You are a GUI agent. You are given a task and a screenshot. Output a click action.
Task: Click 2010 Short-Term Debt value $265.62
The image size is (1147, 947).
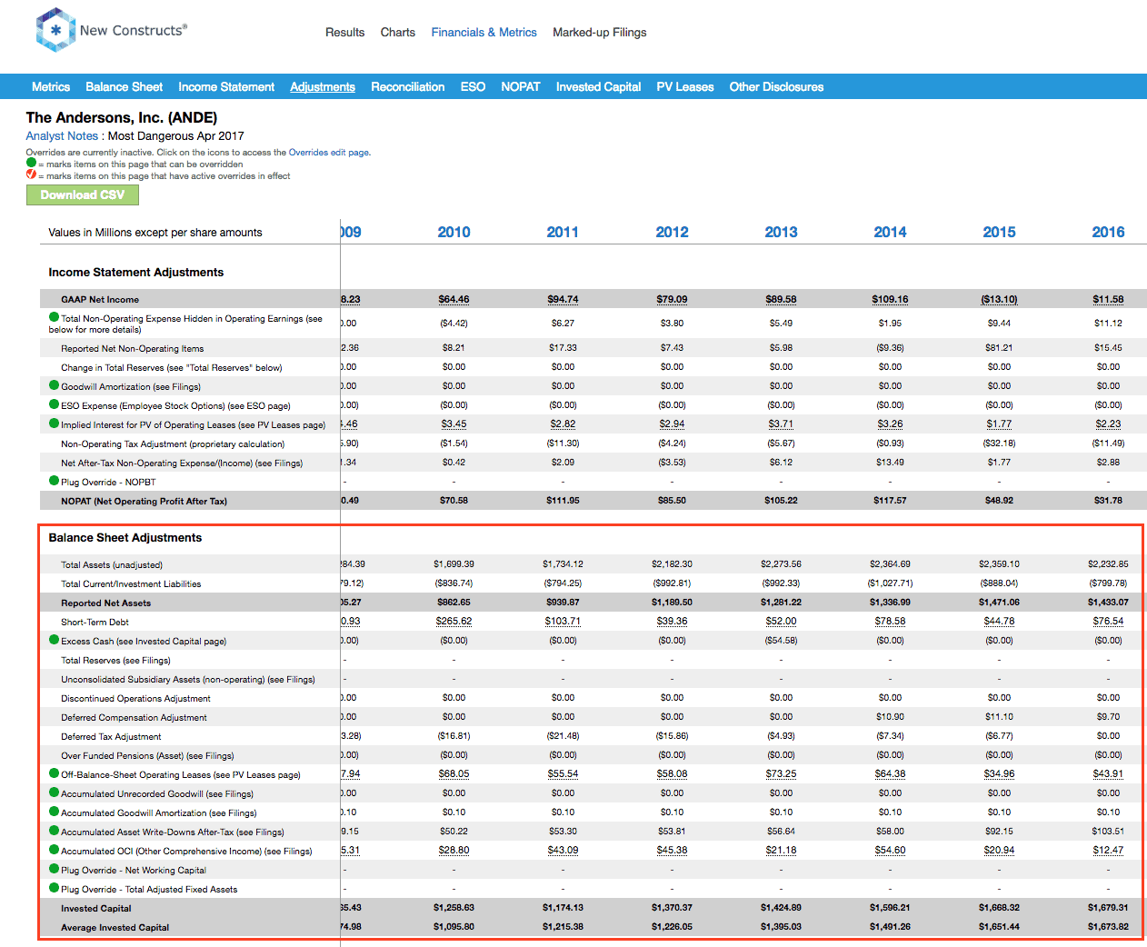pos(454,622)
